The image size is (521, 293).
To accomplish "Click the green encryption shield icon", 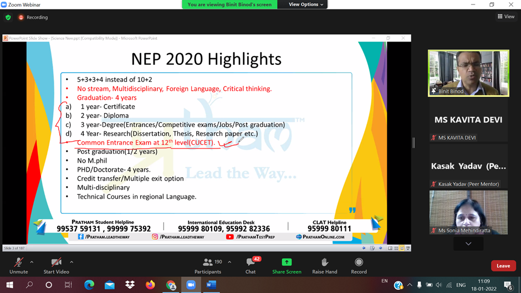I will 8,17.
